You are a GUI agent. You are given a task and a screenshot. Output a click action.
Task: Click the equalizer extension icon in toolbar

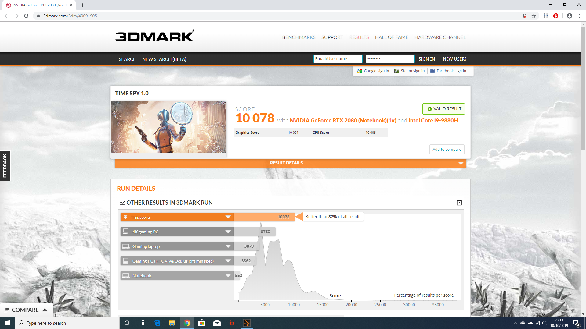[546, 16]
